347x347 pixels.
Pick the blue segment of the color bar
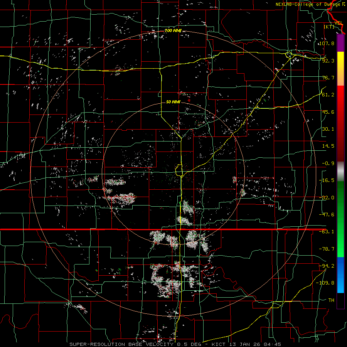pyautogui.click(x=340, y=275)
